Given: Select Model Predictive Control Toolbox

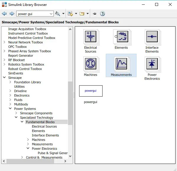Looking at the screenshot, I should pos(32,38).
